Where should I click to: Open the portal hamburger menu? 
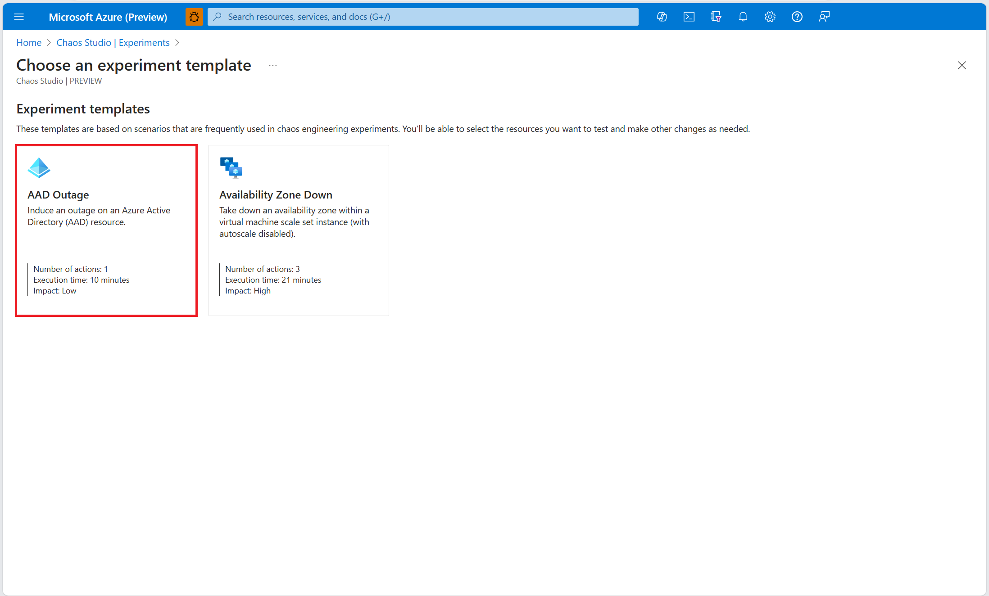coord(19,17)
